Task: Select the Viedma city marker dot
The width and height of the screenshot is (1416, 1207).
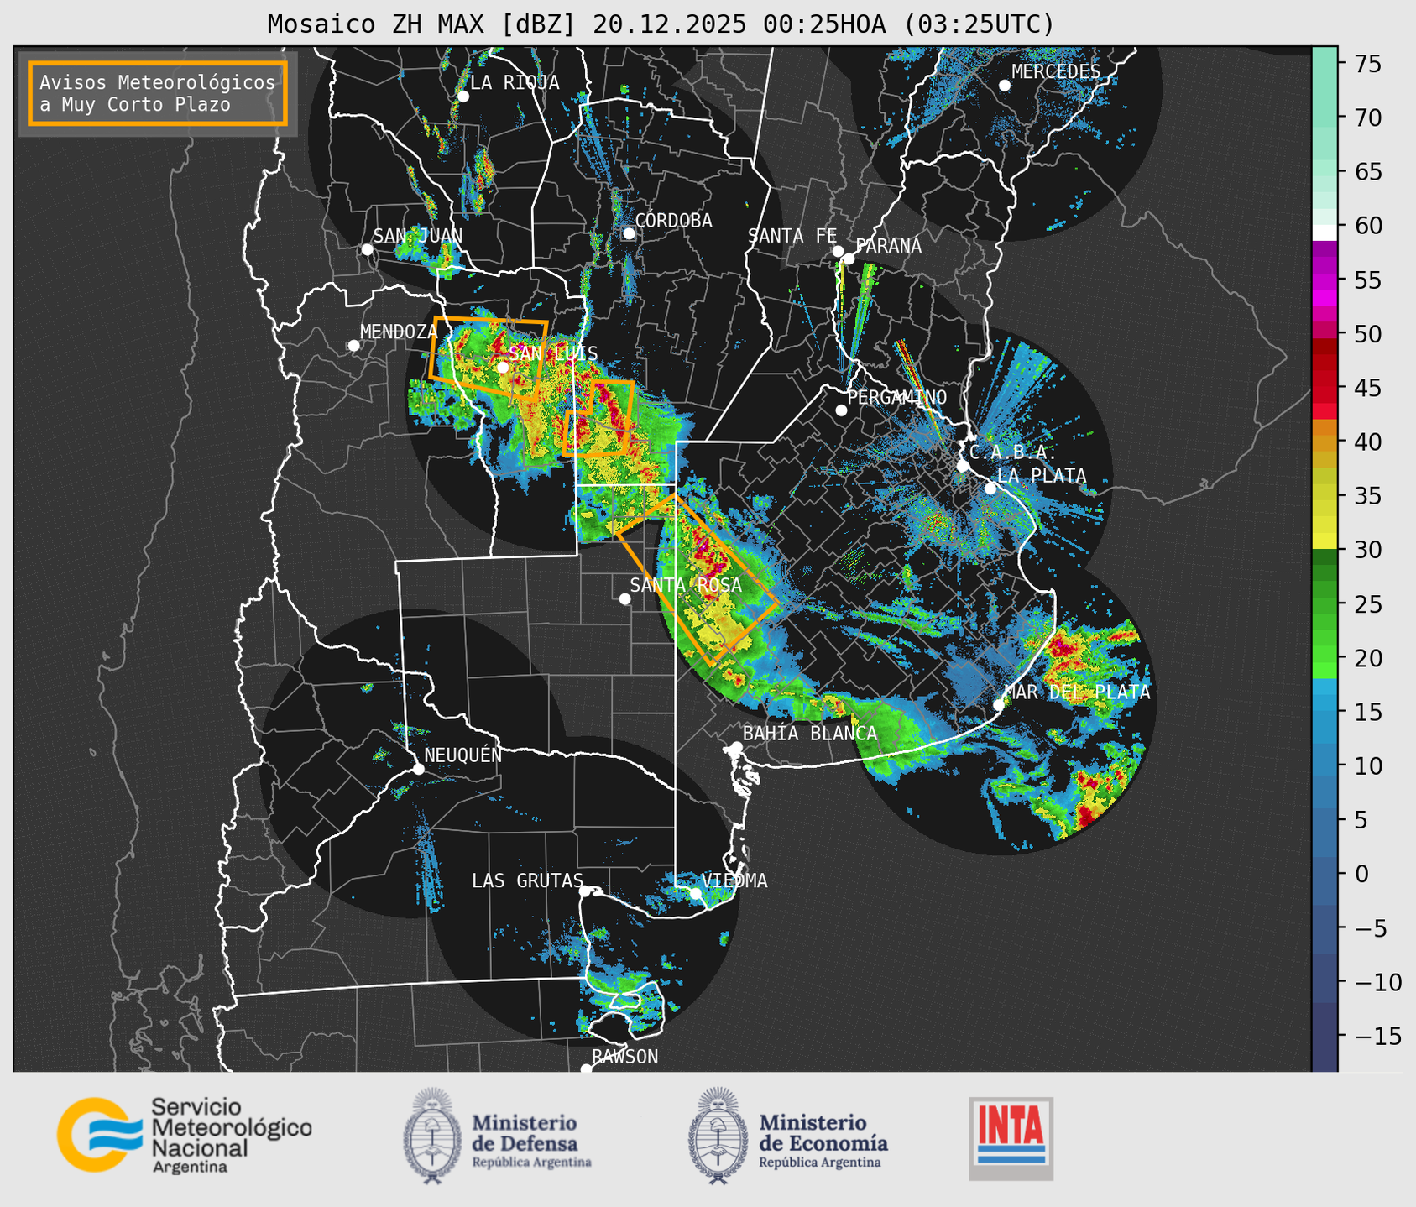Action: 696,894
